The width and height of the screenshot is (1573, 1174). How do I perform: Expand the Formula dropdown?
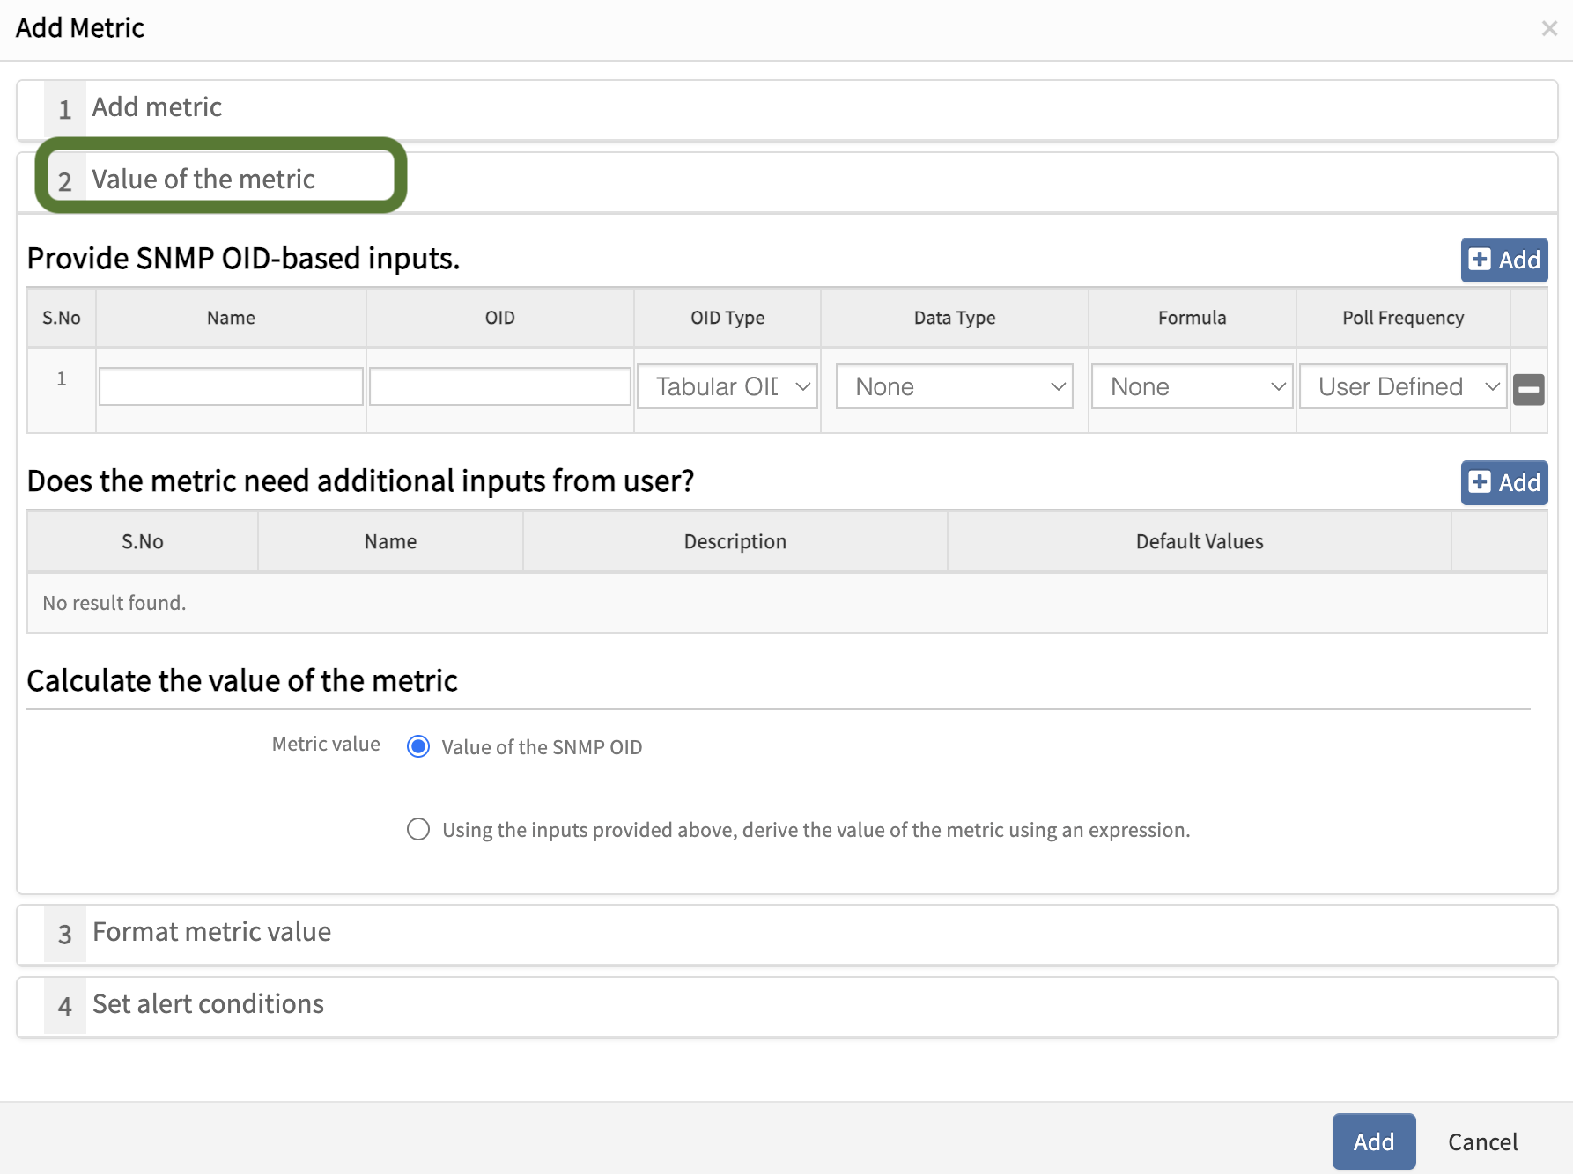pos(1192,387)
